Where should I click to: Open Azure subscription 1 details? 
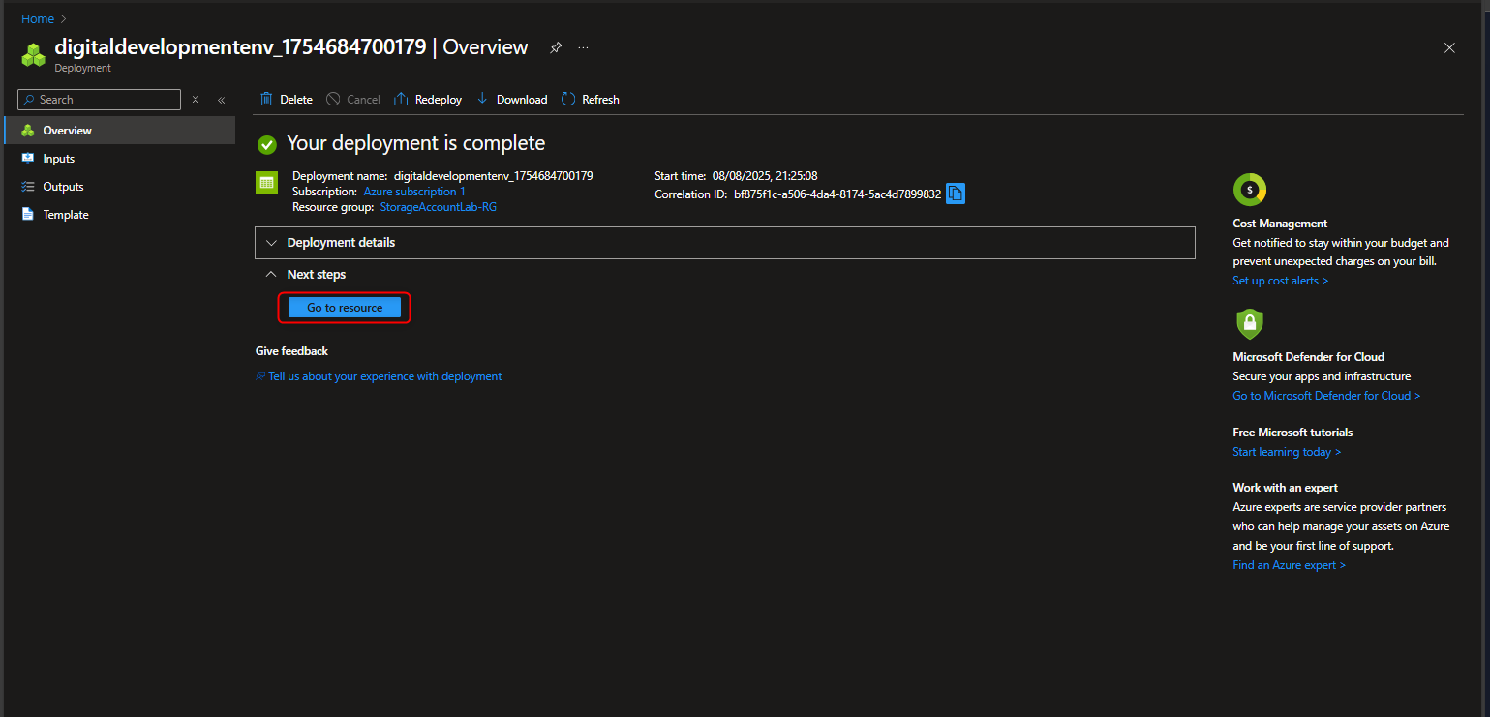coord(413,191)
